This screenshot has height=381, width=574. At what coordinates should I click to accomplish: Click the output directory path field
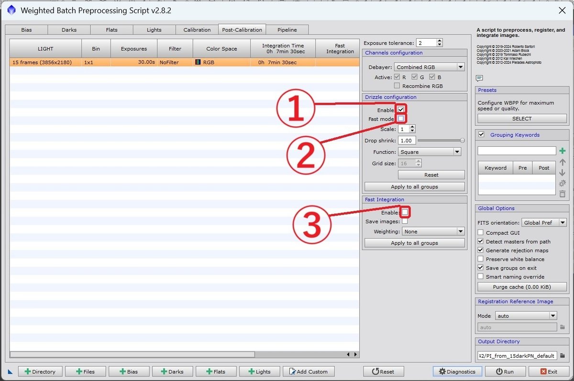pyautogui.click(x=517, y=356)
